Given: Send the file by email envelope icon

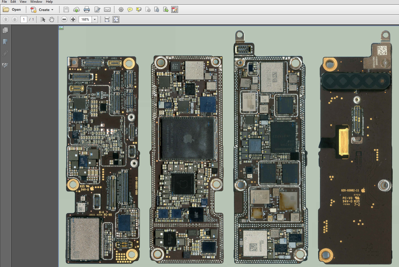Looking at the screenshot, I should (x=107, y=10).
